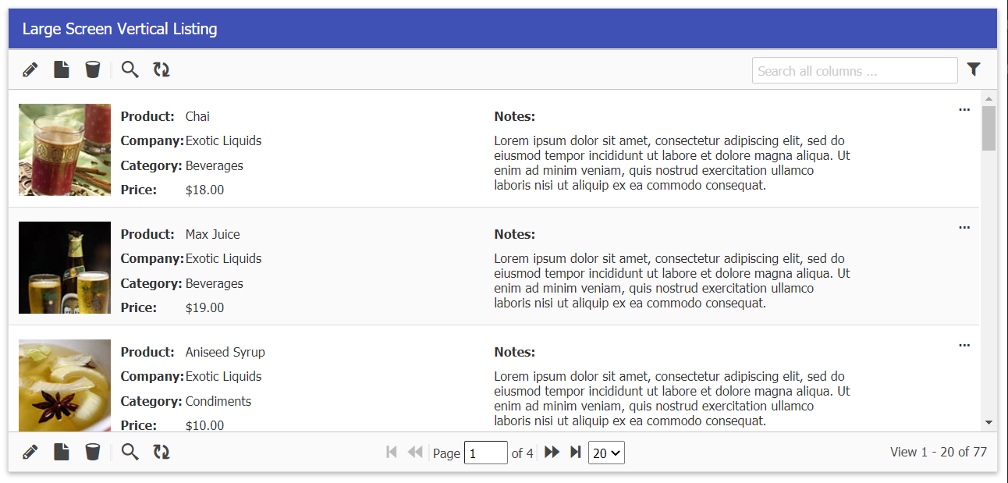
Task: Jump to the last page
Action: point(575,453)
